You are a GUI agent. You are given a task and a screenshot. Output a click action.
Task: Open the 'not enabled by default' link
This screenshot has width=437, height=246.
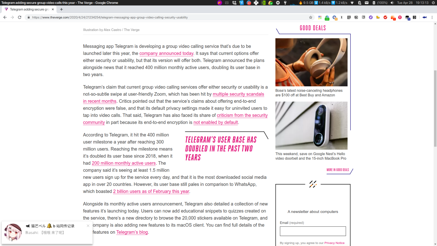[x=216, y=122]
